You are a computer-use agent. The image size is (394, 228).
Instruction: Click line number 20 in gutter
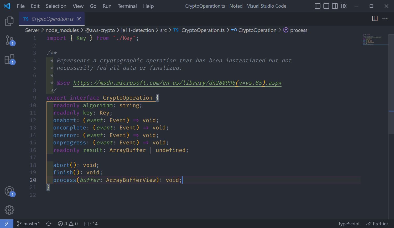click(x=33, y=180)
